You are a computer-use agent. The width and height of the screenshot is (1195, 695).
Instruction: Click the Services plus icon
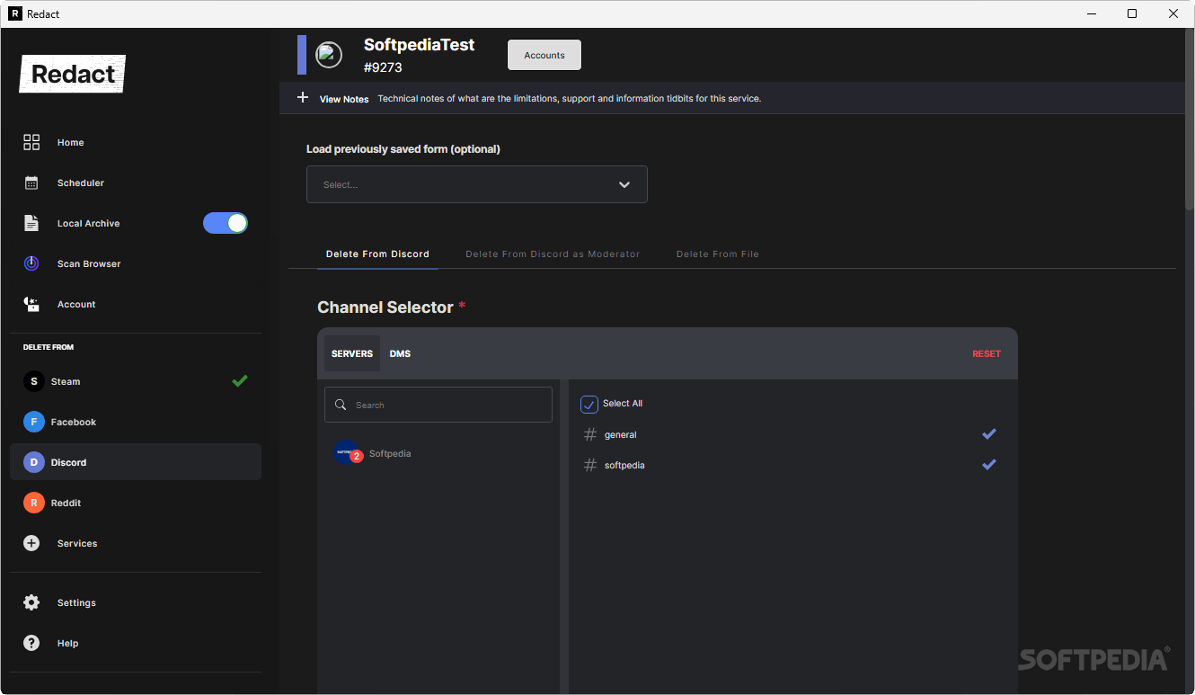click(x=31, y=543)
